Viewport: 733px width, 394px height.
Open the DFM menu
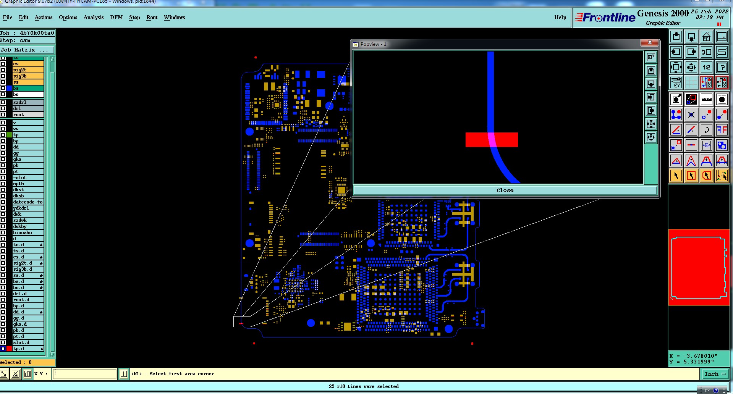click(x=117, y=17)
